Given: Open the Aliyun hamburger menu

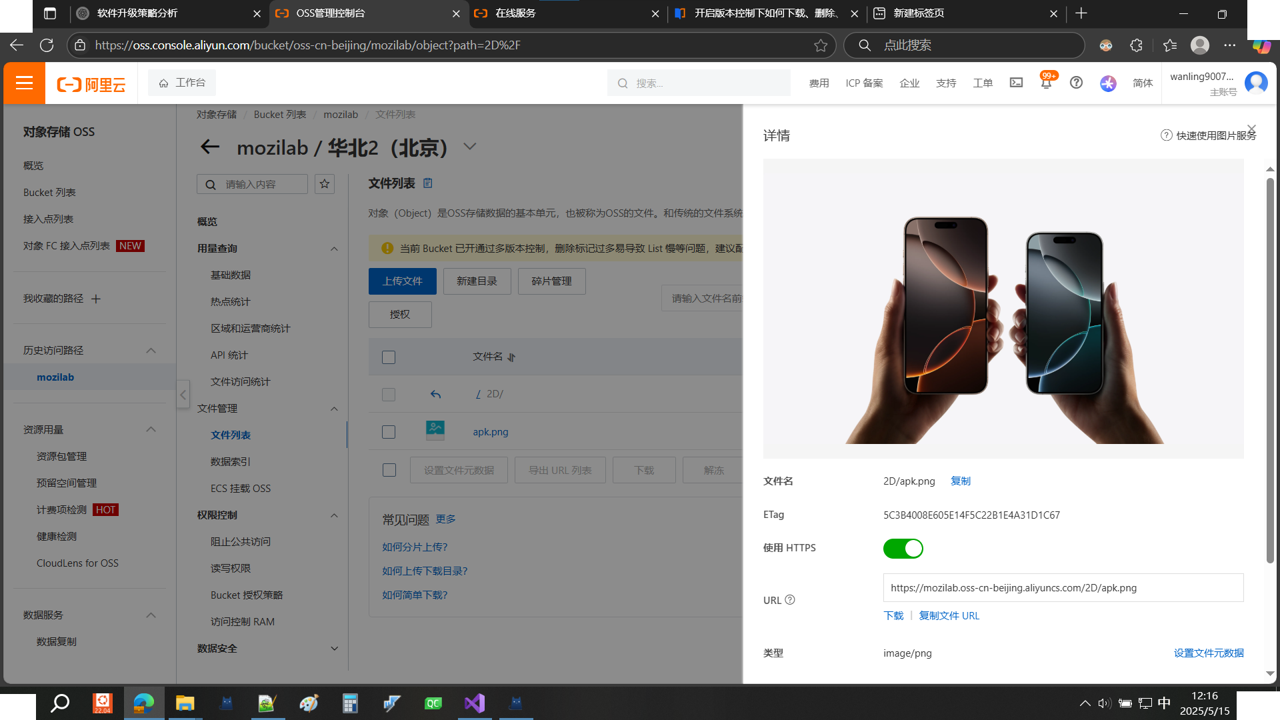Looking at the screenshot, I should [24, 83].
